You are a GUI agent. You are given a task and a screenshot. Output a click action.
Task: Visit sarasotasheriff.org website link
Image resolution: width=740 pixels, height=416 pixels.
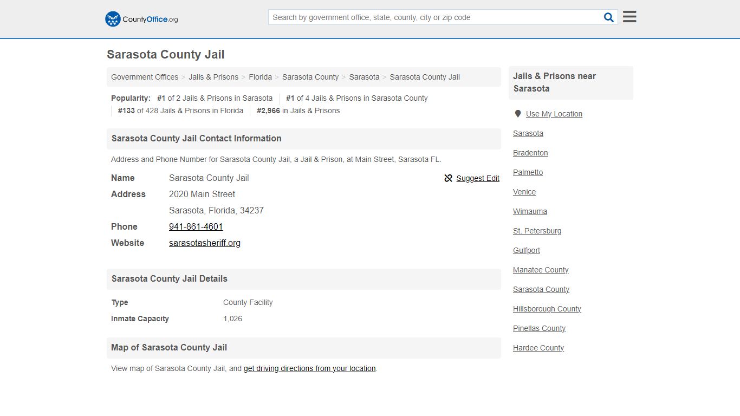click(x=205, y=243)
